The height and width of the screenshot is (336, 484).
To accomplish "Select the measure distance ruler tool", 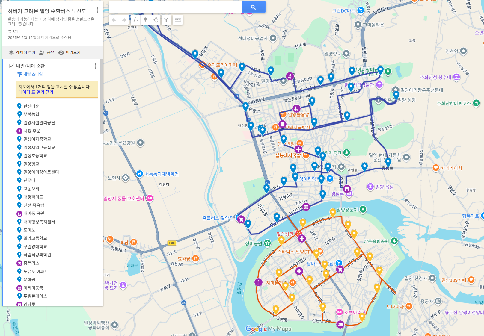I will (x=178, y=20).
